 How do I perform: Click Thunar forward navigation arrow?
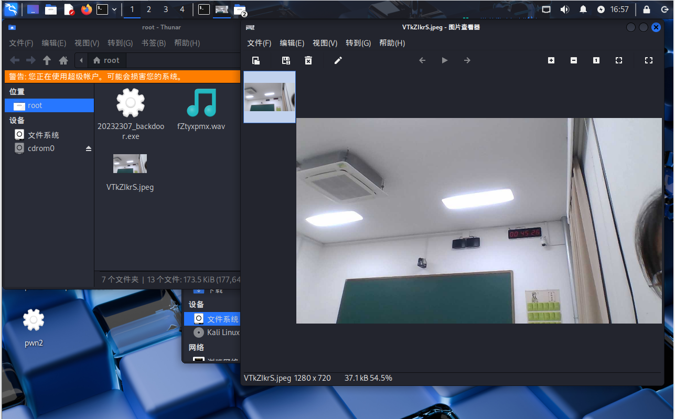pyautogui.click(x=31, y=60)
